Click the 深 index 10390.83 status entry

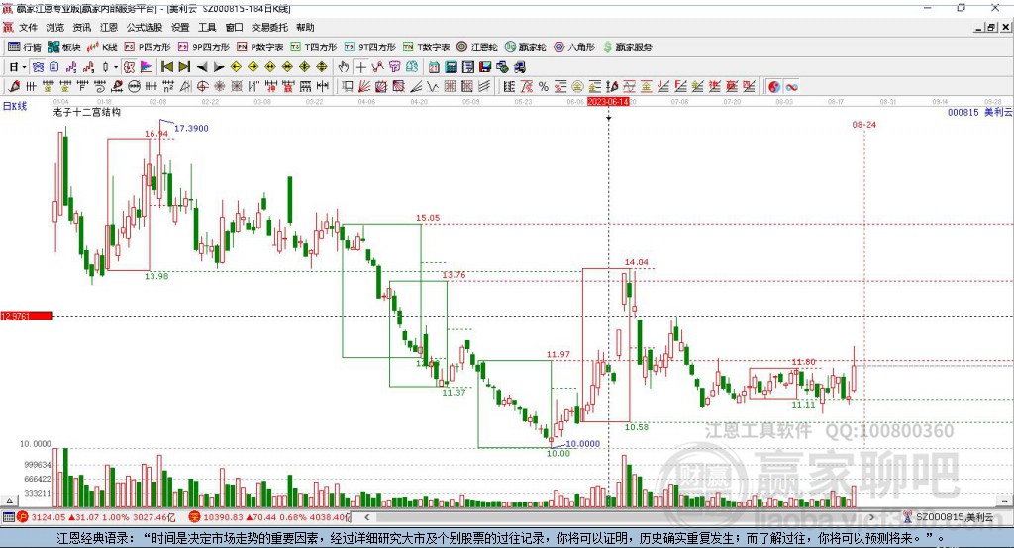(x=269, y=517)
